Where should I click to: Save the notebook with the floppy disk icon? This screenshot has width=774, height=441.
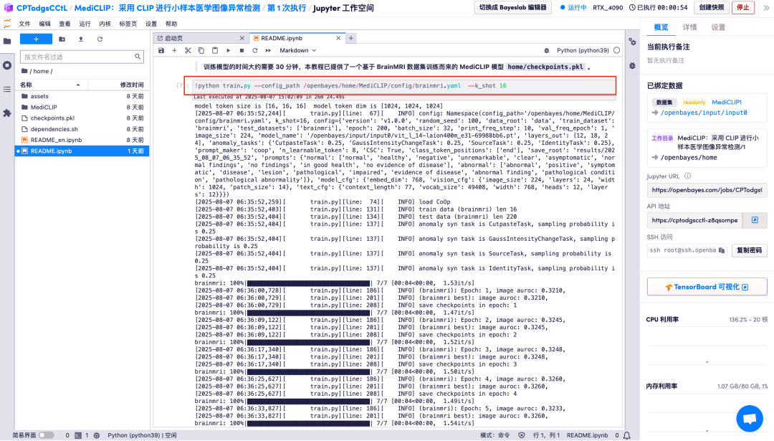point(161,50)
